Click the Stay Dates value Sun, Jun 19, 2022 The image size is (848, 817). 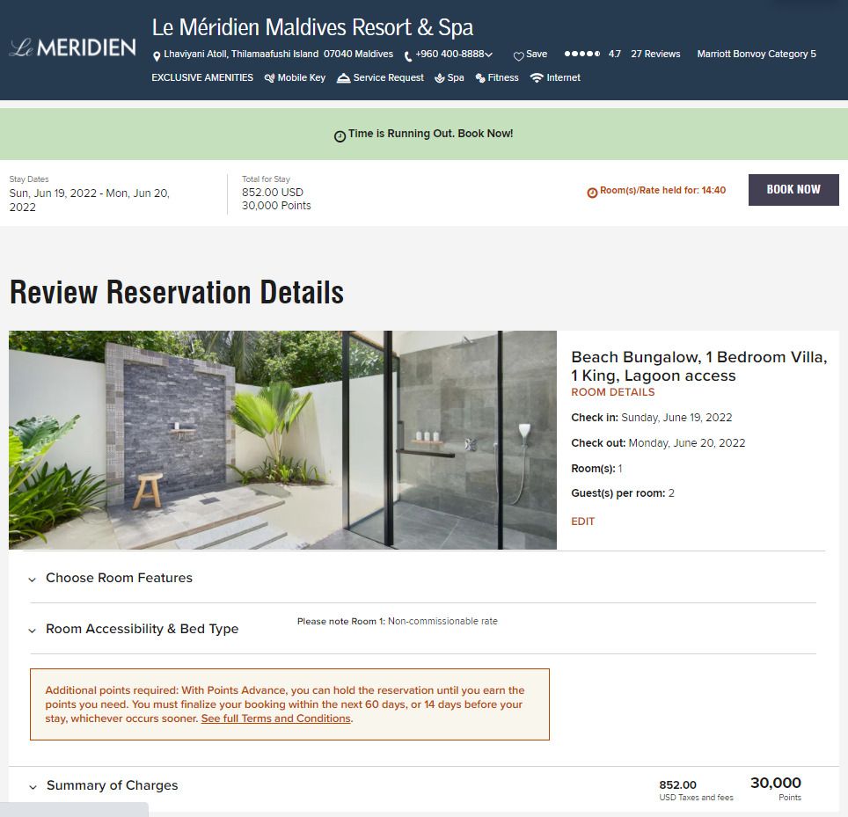[x=90, y=200]
